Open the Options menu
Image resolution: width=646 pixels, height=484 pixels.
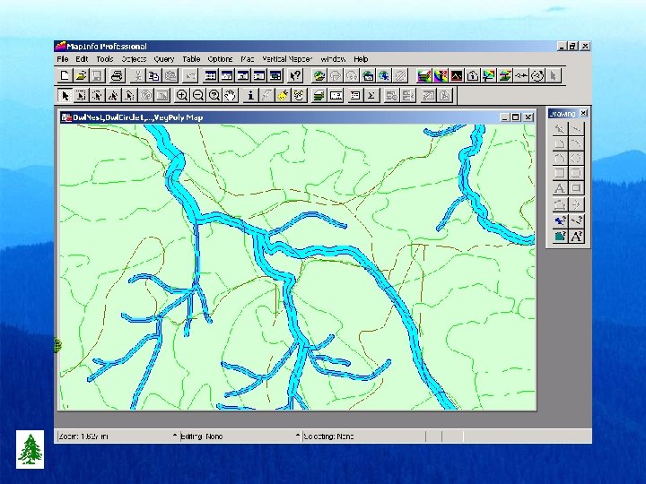pyautogui.click(x=220, y=59)
